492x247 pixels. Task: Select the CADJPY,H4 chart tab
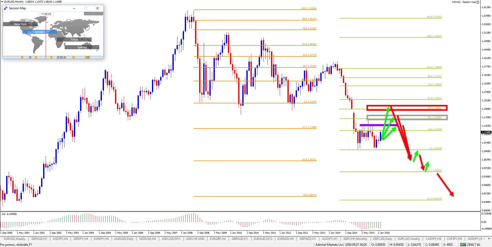[433, 239]
